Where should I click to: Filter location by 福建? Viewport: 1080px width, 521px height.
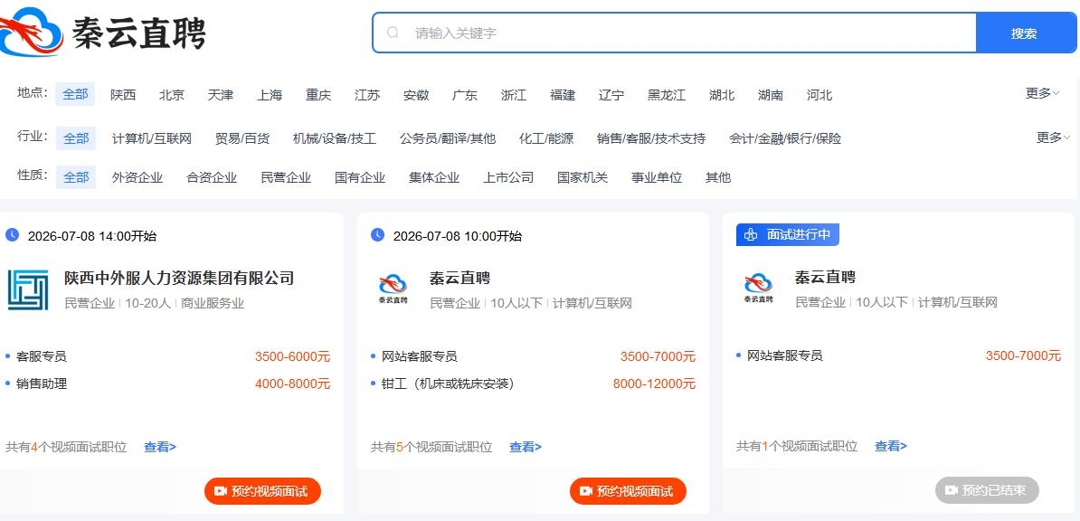(x=563, y=95)
